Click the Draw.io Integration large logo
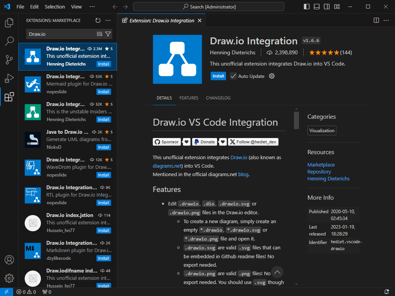 (x=177, y=59)
